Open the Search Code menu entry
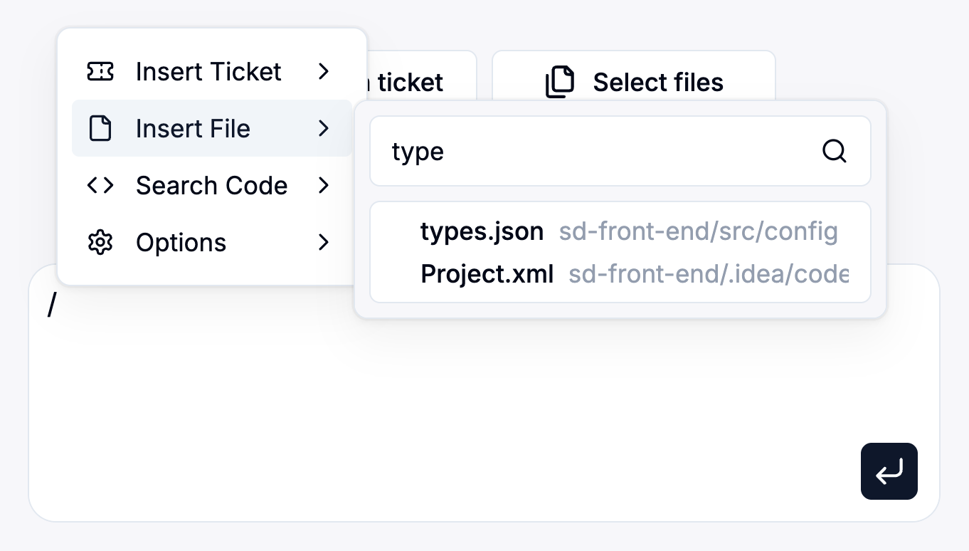The height and width of the screenshot is (551, 969). click(211, 185)
